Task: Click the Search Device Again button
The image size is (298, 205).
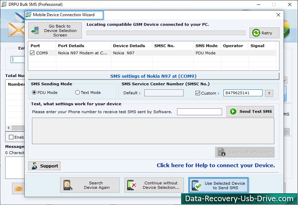Action: point(90,185)
